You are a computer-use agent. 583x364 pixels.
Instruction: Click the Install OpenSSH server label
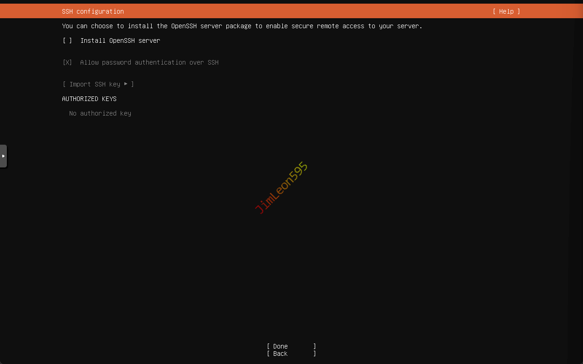click(120, 40)
